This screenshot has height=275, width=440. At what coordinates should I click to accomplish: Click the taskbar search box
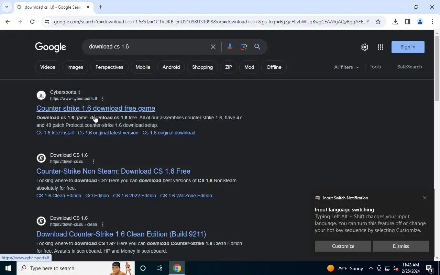tap(76, 268)
